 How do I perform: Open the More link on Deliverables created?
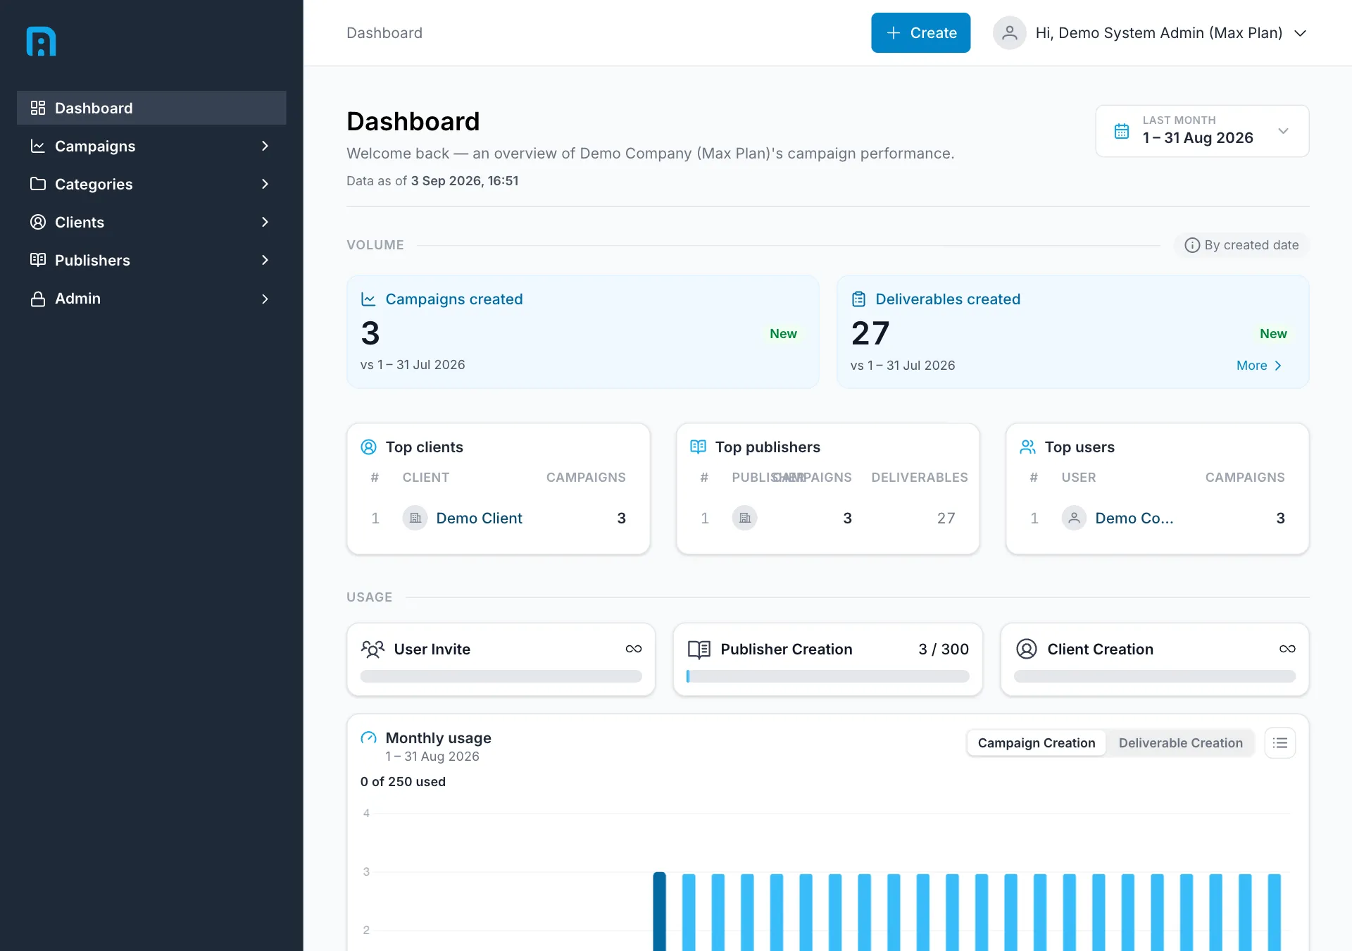coord(1259,366)
